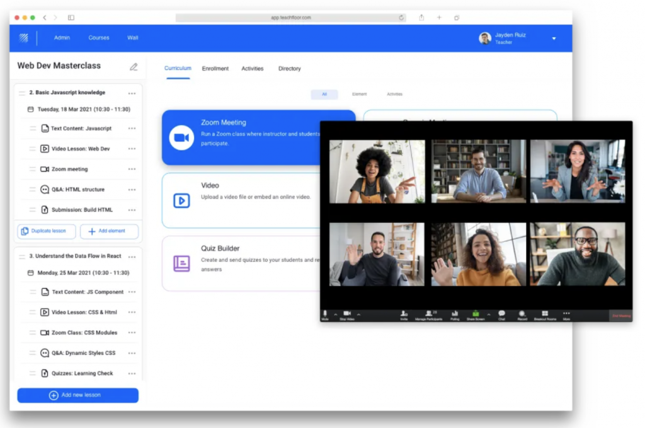Start recording with the Record icon
Screen dimensions: 645x428
click(522, 313)
